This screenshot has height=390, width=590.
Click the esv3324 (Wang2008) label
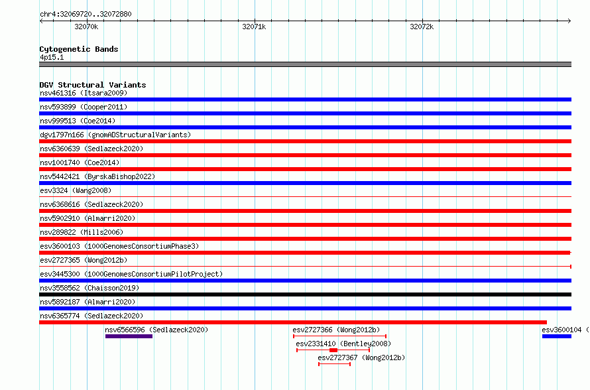point(76,190)
